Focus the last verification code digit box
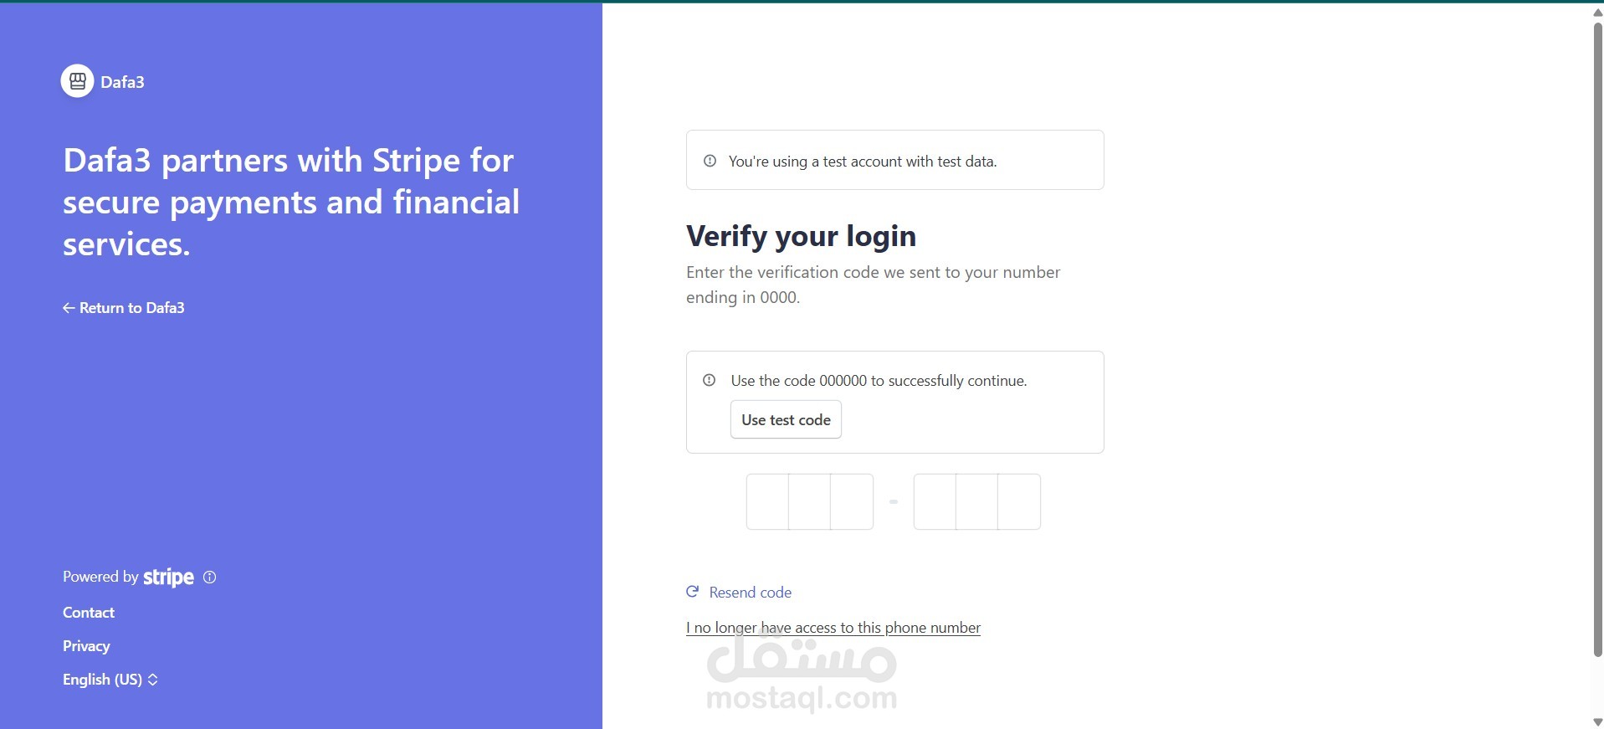 (x=1019, y=501)
